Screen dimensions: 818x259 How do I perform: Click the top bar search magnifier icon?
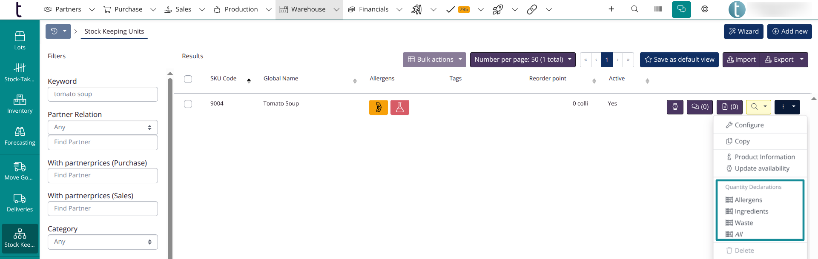point(634,9)
